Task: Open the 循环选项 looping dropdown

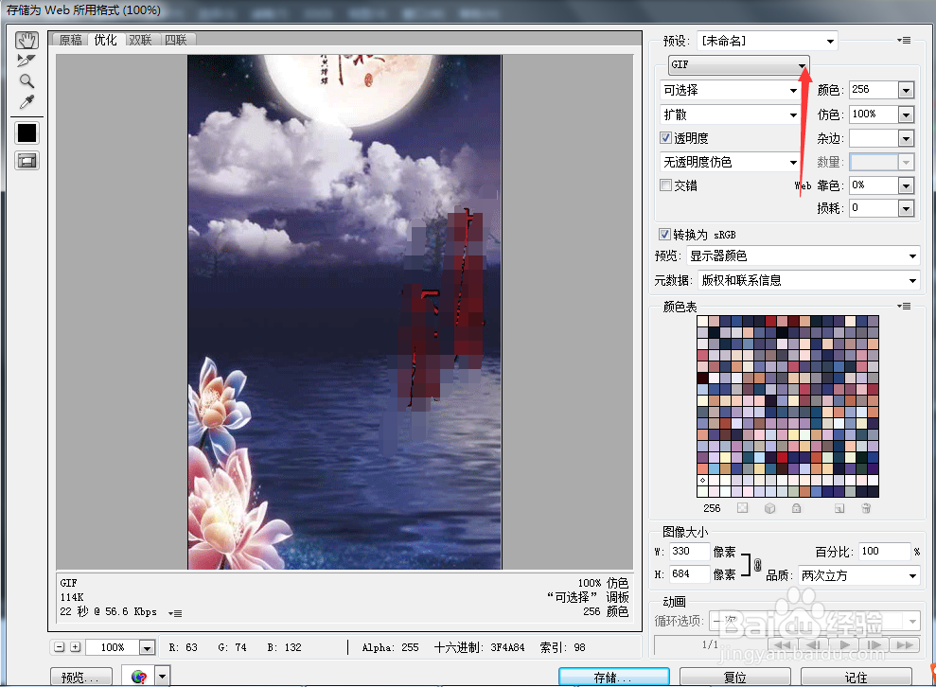Action: coord(814,622)
